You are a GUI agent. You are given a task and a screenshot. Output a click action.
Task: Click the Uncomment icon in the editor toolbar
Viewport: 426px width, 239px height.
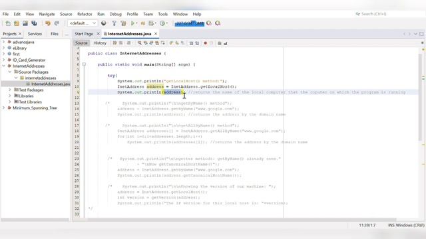(x=225, y=42)
